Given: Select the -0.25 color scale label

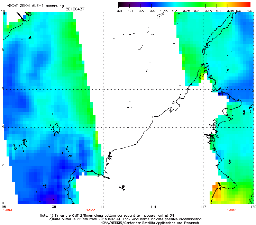Looking at the screenshot, I should point(185,11).
